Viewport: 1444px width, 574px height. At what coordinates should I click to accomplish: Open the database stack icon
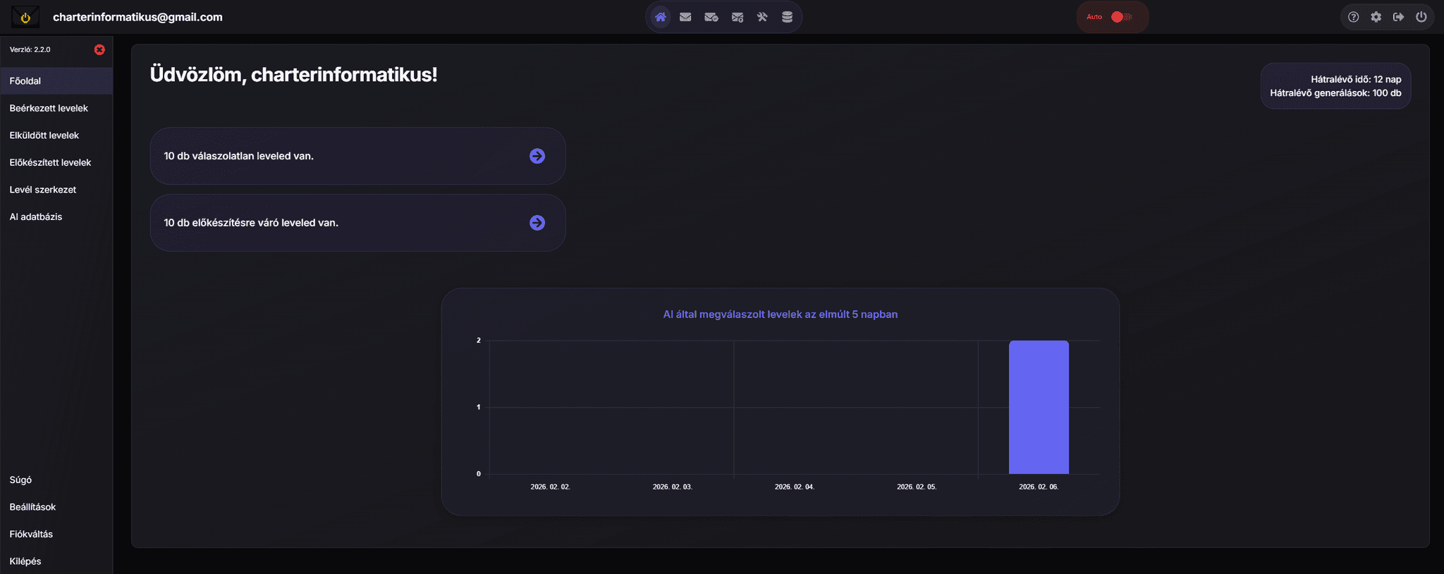(x=787, y=17)
